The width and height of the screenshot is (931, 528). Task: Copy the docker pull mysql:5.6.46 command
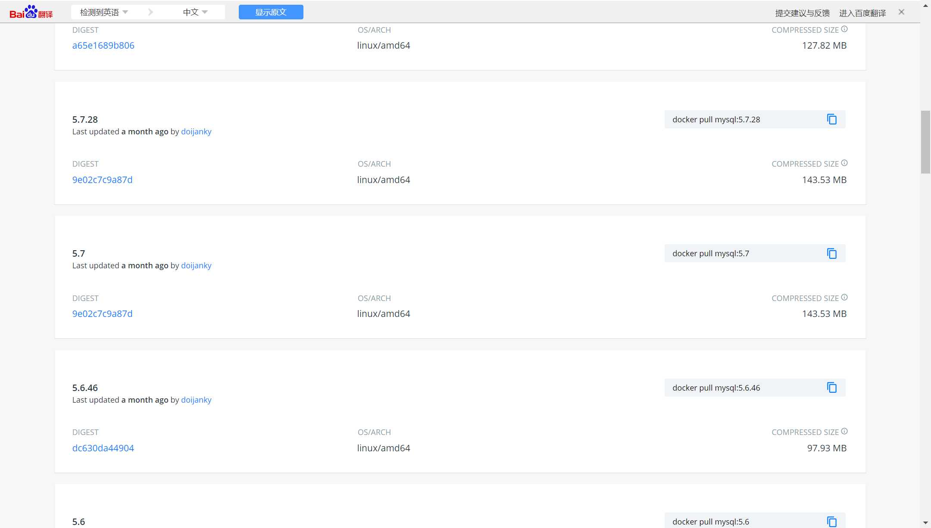832,388
